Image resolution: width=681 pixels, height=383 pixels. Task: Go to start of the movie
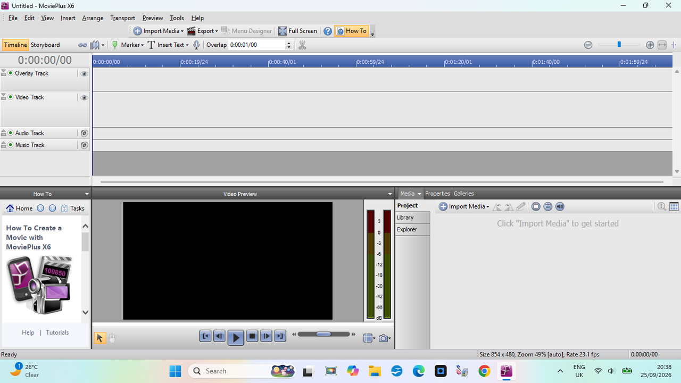point(205,336)
